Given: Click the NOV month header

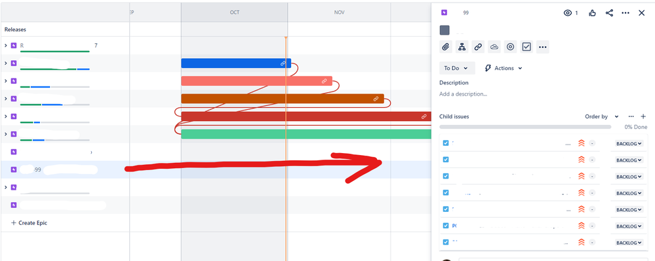Looking at the screenshot, I should (x=339, y=12).
